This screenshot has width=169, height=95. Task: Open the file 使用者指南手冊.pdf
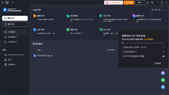click(45, 56)
